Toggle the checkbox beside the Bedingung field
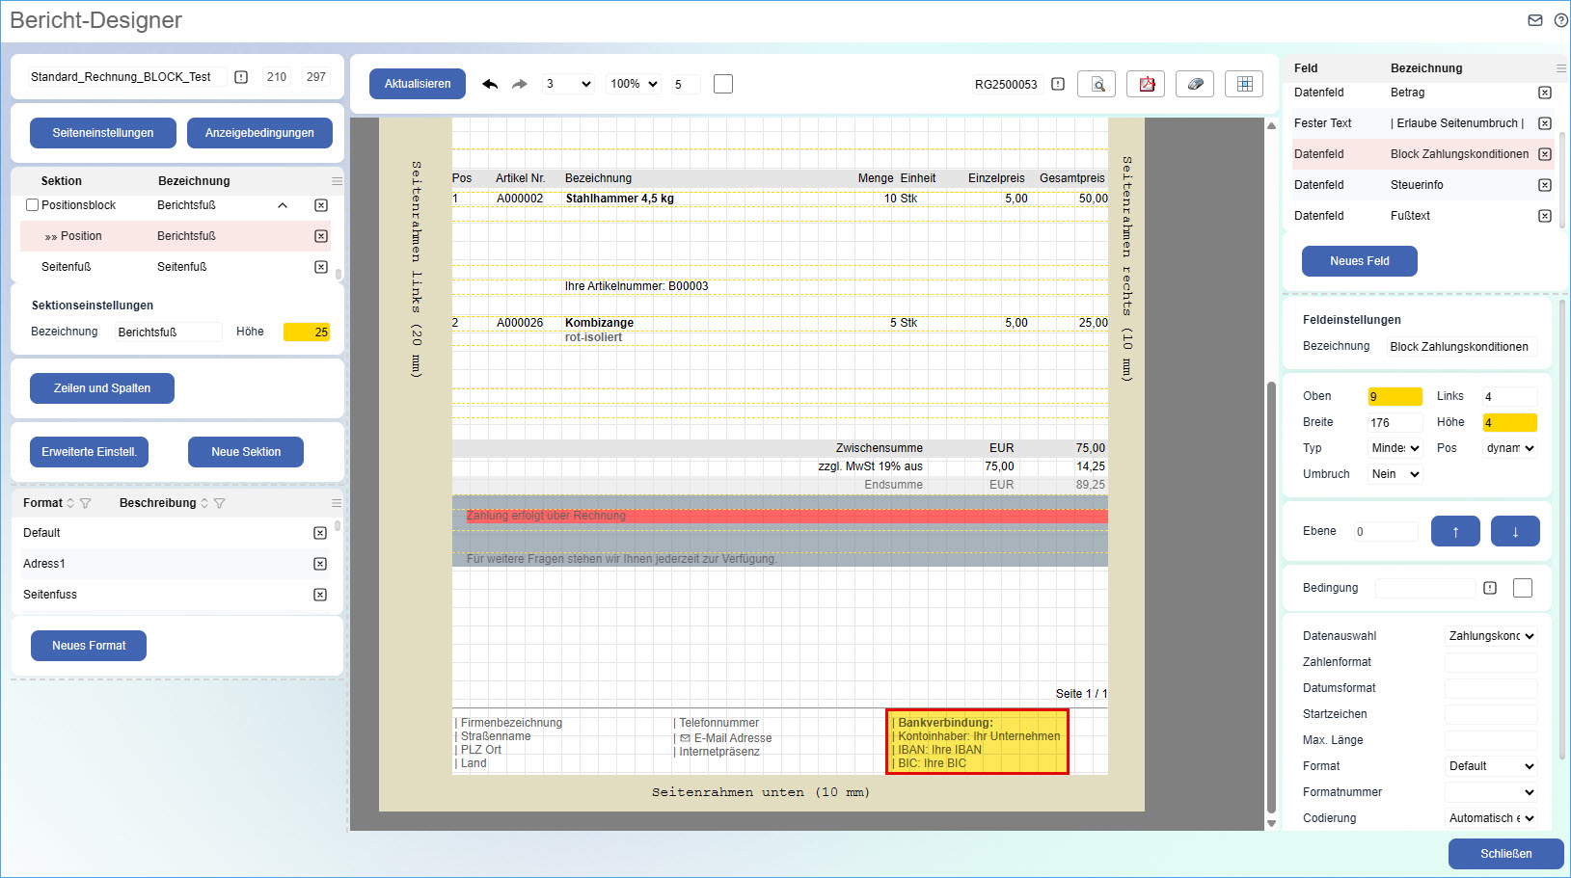Viewport: 1571px width, 878px height. point(1523,588)
